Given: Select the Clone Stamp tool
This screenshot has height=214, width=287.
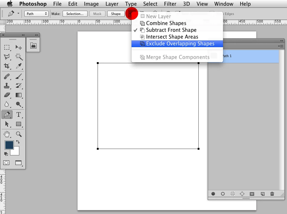Looking at the screenshot, I should [x=7, y=86].
